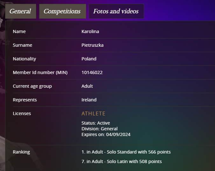Click the Represents row label

click(25, 100)
